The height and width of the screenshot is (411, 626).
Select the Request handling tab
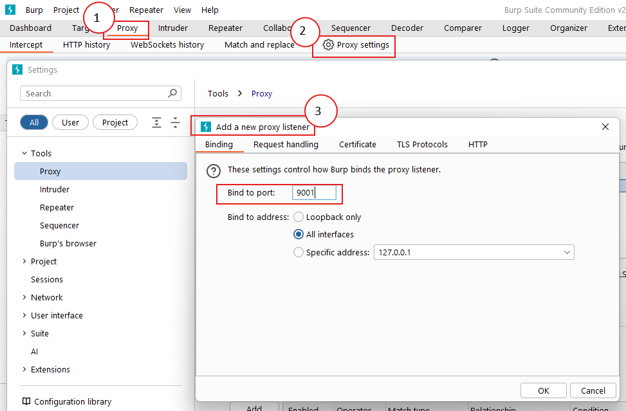tap(286, 145)
